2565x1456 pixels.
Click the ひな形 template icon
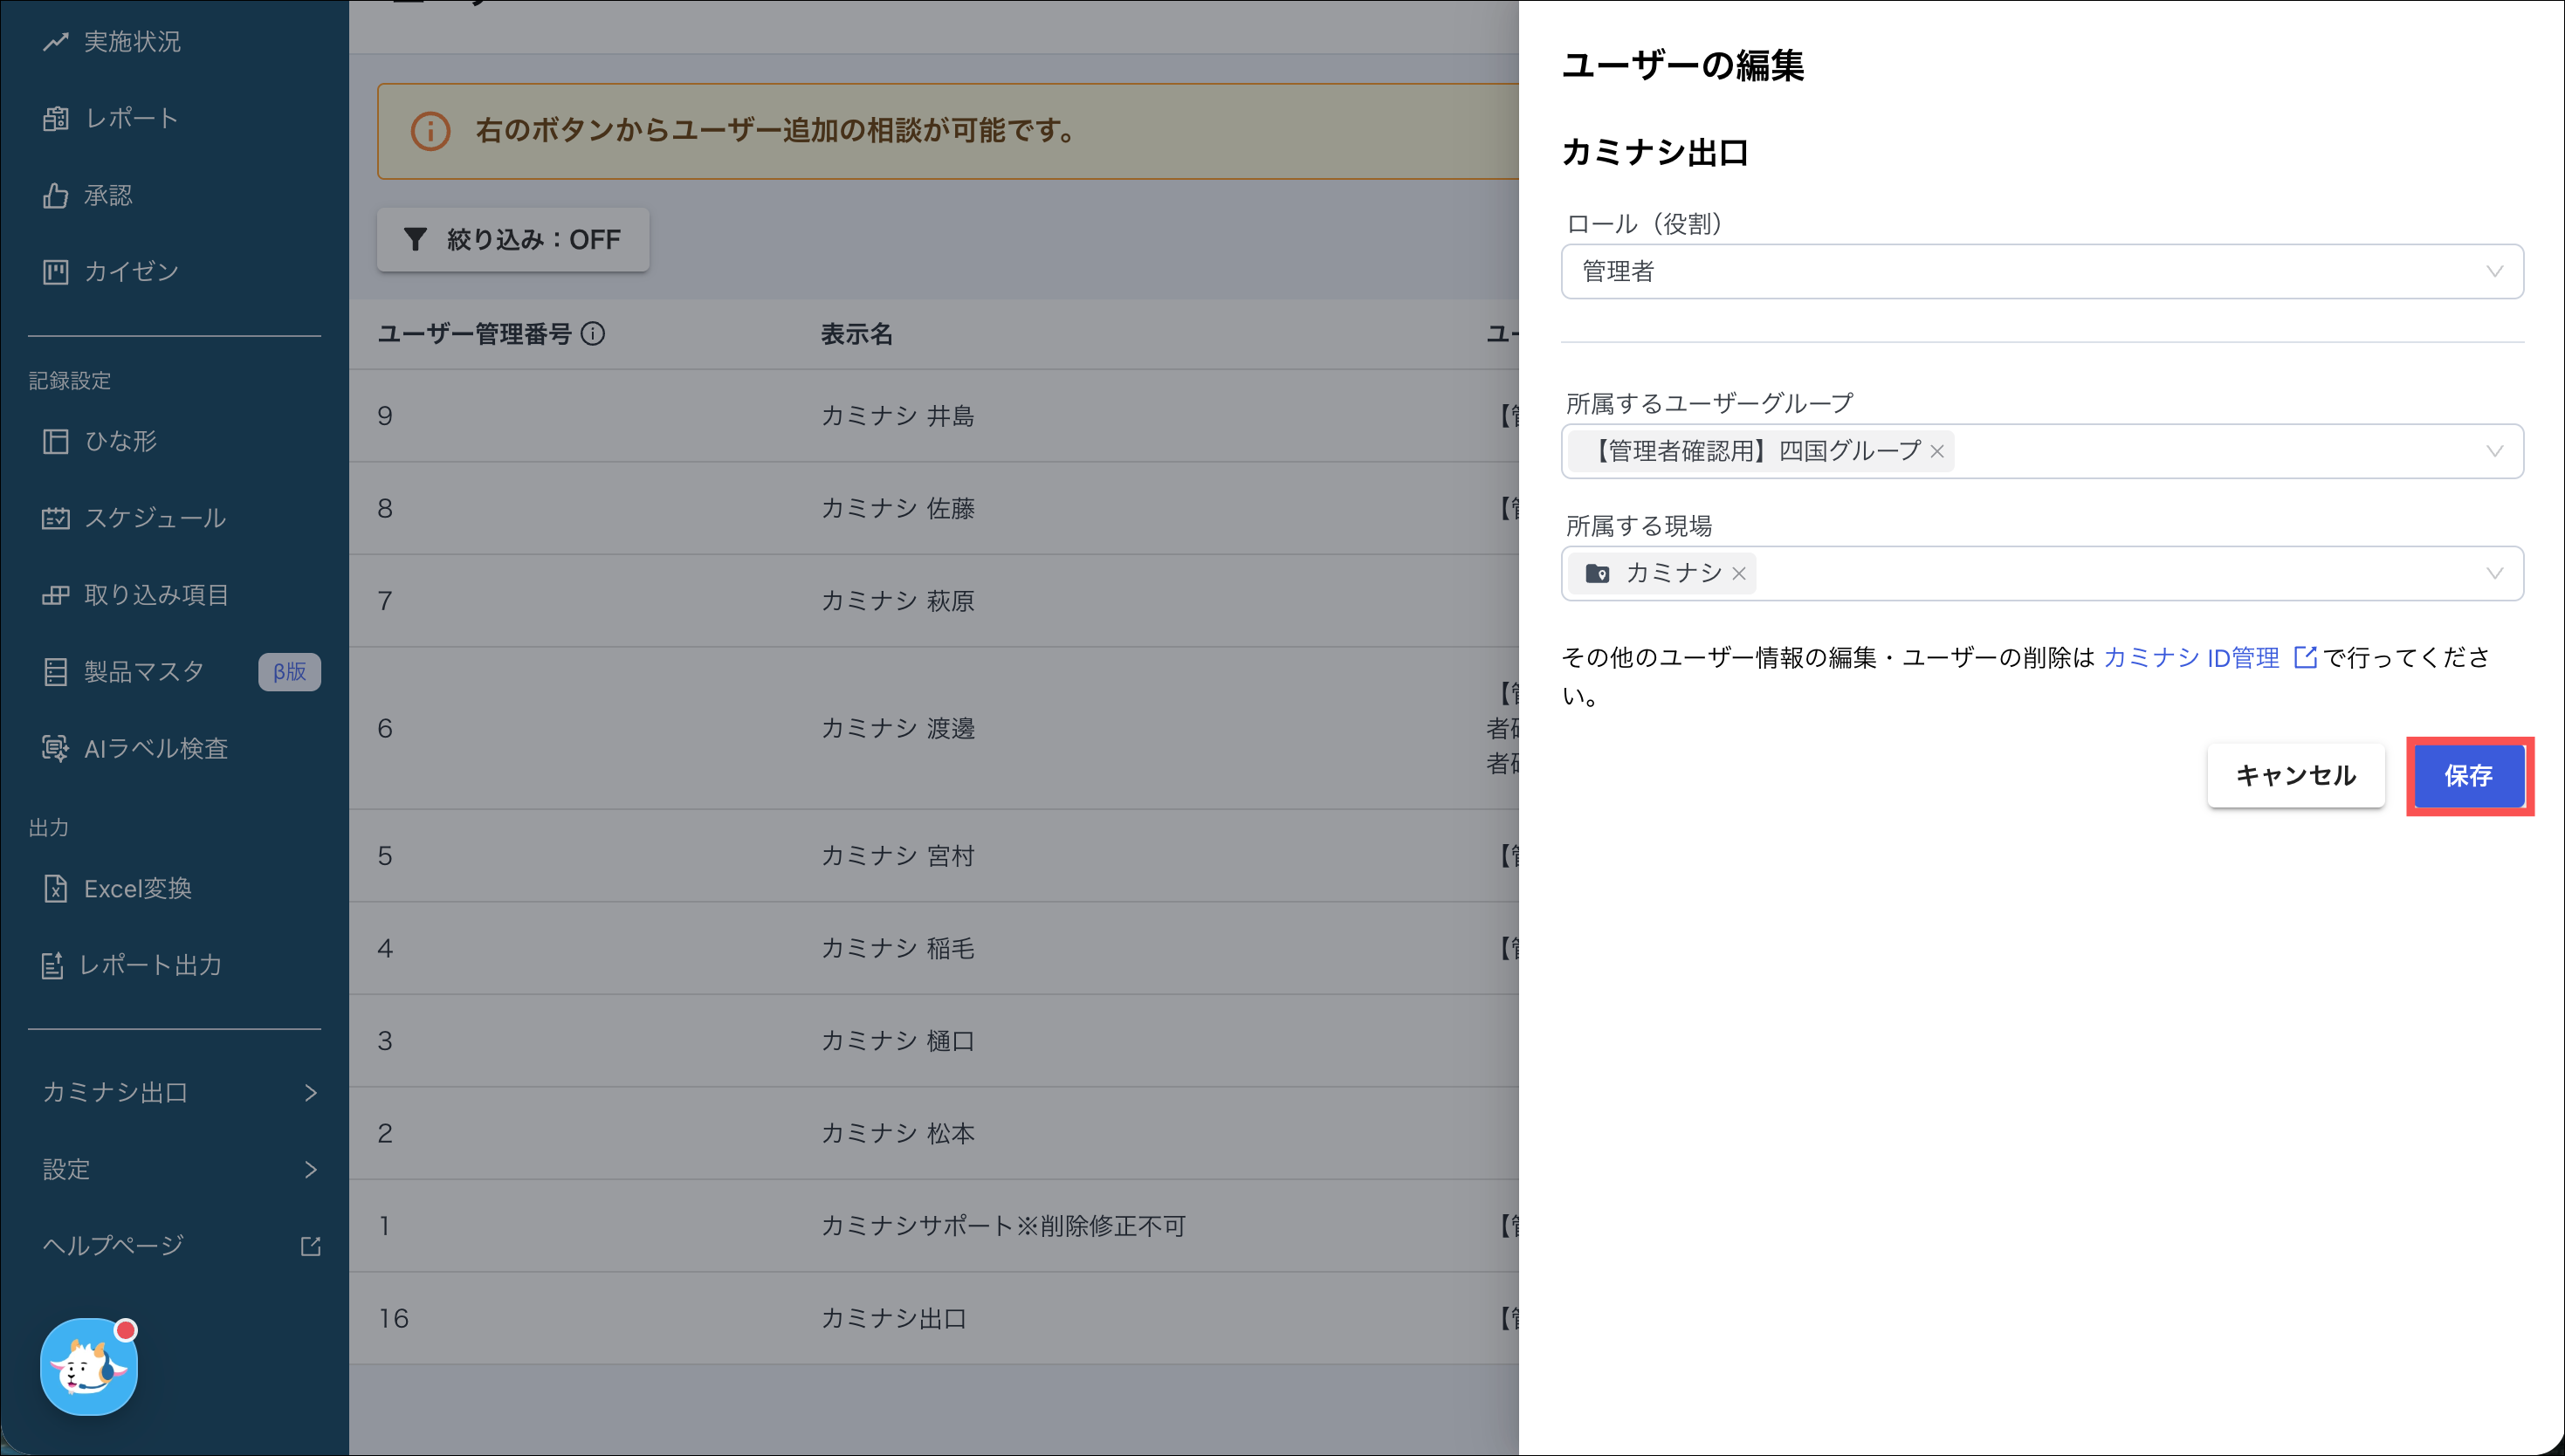(56, 441)
